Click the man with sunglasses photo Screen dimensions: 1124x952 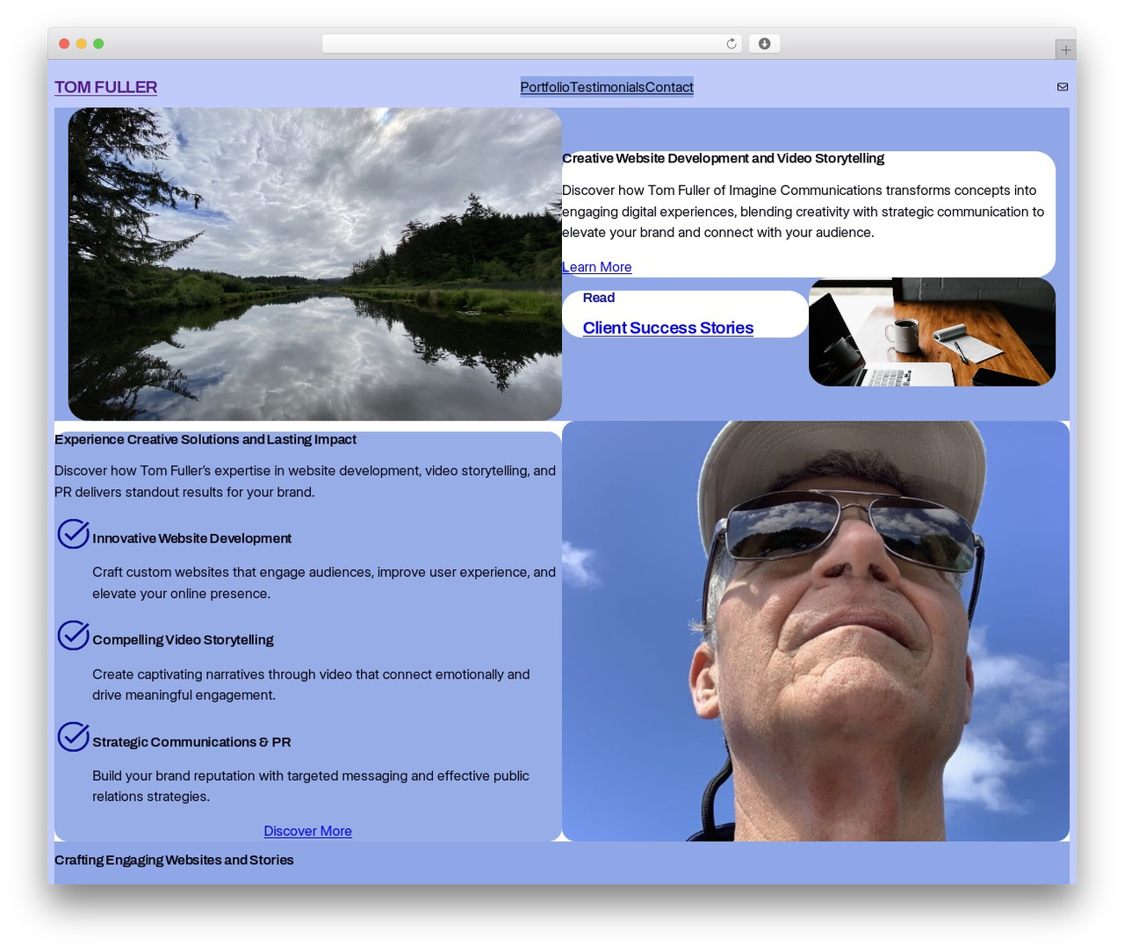816,631
